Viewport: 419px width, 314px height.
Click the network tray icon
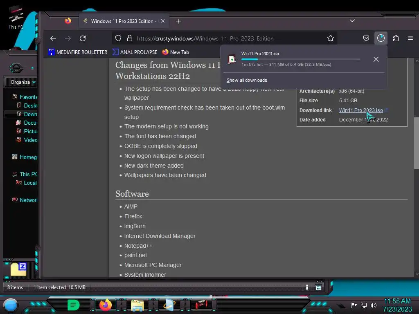coord(364,305)
